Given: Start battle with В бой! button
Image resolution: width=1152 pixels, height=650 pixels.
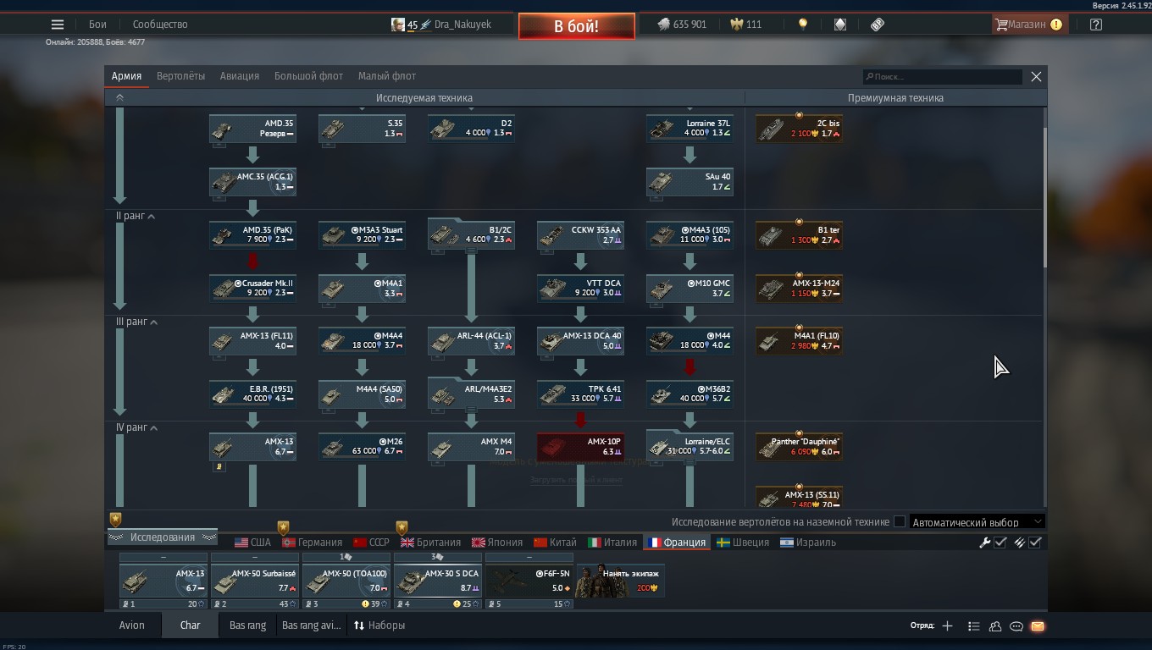Looking at the screenshot, I should coord(576,26).
